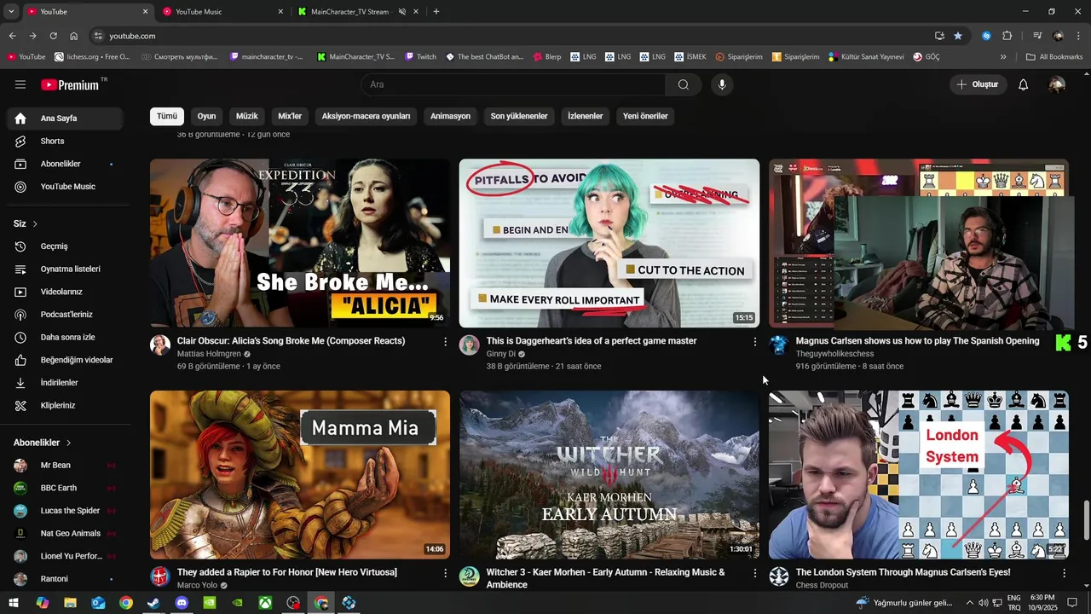Open the YouTube hamburger guide menu

[x=20, y=84]
